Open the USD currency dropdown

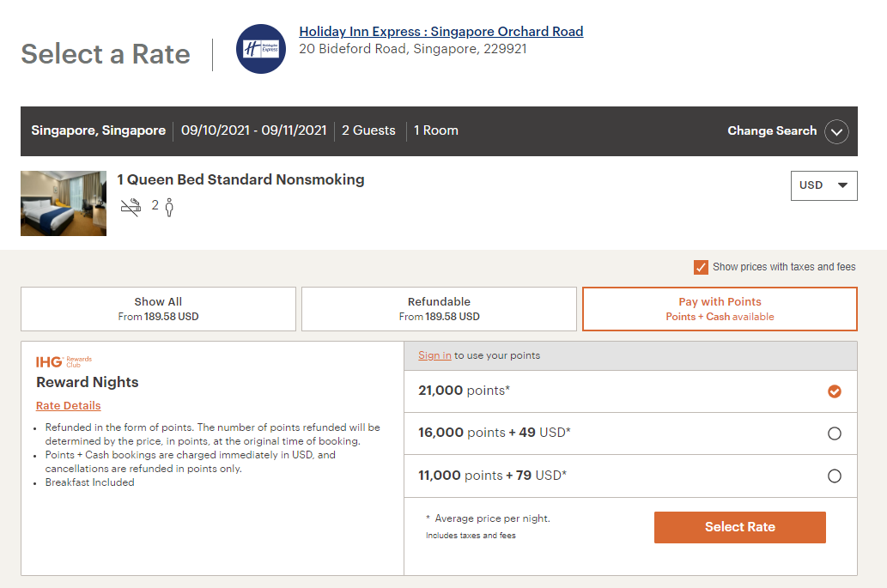(x=823, y=185)
